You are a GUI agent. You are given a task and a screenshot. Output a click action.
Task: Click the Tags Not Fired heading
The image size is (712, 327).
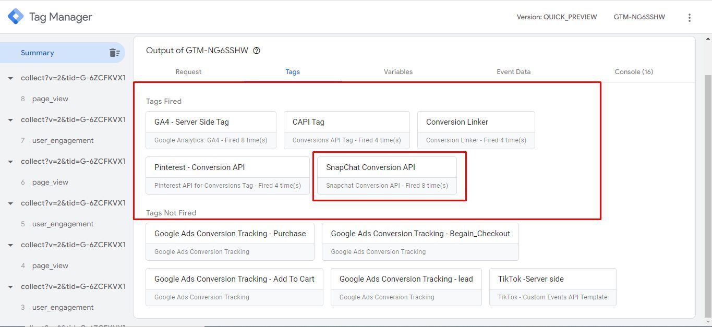point(171,213)
